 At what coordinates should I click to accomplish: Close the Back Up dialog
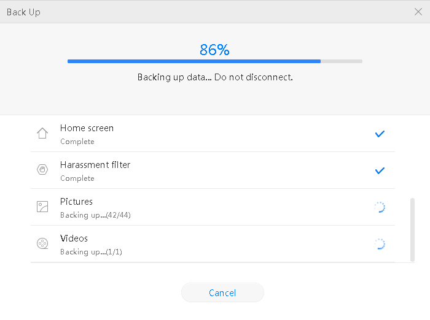tap(418, 12)
